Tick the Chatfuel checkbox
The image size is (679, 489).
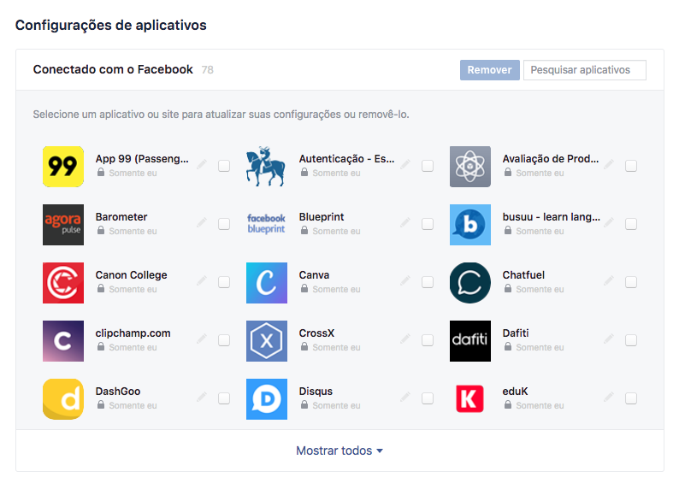[631, 282]
